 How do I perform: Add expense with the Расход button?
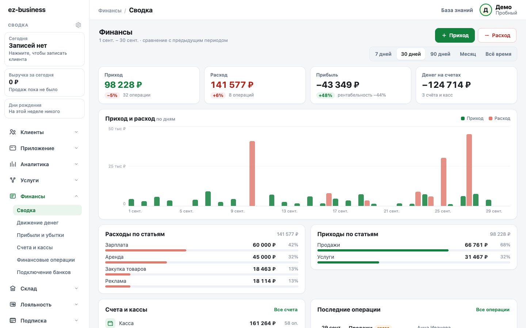[x=497, y=35]
